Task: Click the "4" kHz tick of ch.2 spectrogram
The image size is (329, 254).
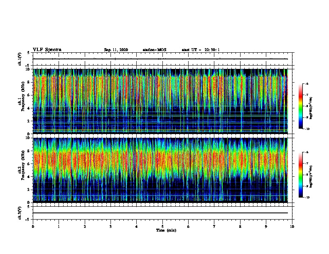Action: [29, 177]
